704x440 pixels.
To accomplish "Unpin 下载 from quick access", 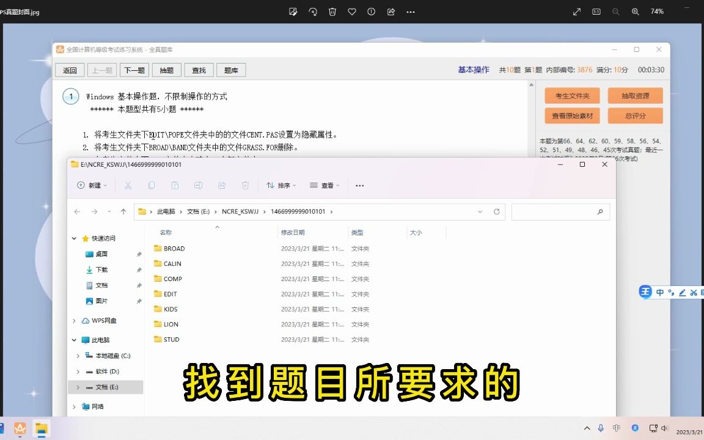I will pos(139,269).
